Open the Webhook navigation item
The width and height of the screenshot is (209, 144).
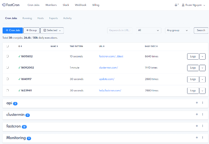81,5
